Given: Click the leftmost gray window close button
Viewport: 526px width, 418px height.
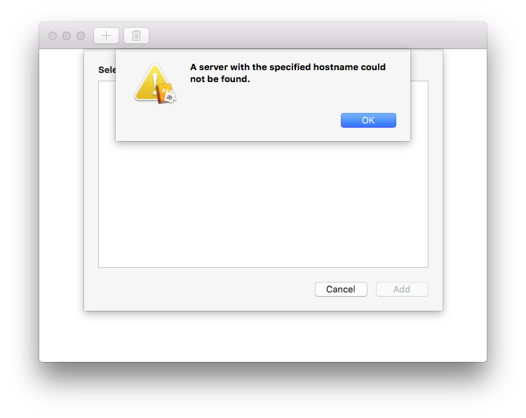Looking at the screenshot, I should 53,36.
